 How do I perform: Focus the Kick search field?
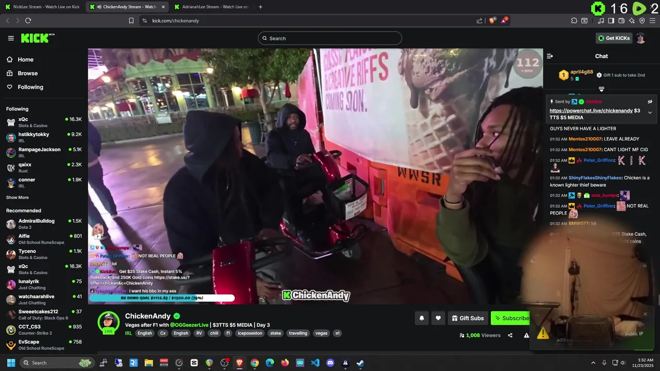pos(330,38)
